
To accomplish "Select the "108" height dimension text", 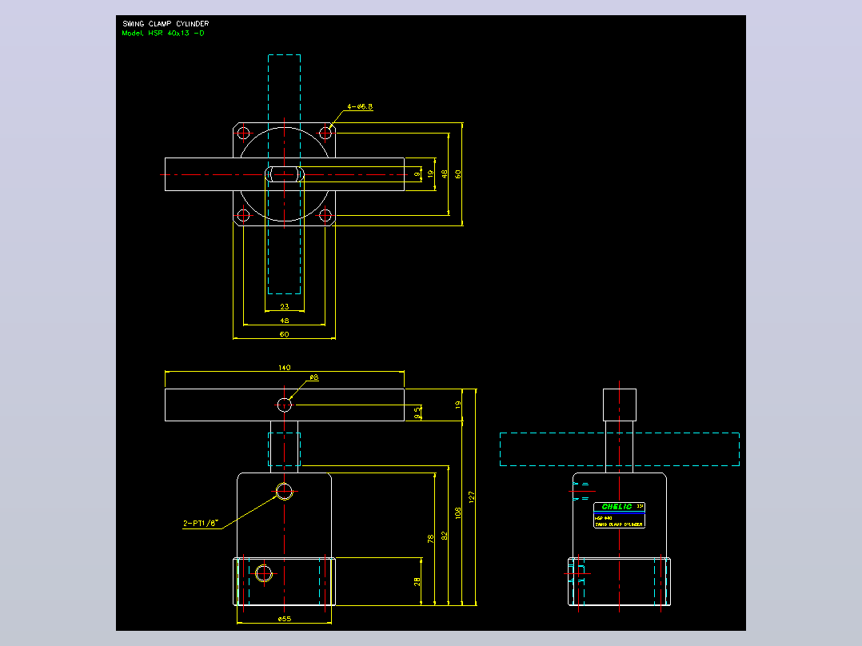I will click(x=458, y=513).
